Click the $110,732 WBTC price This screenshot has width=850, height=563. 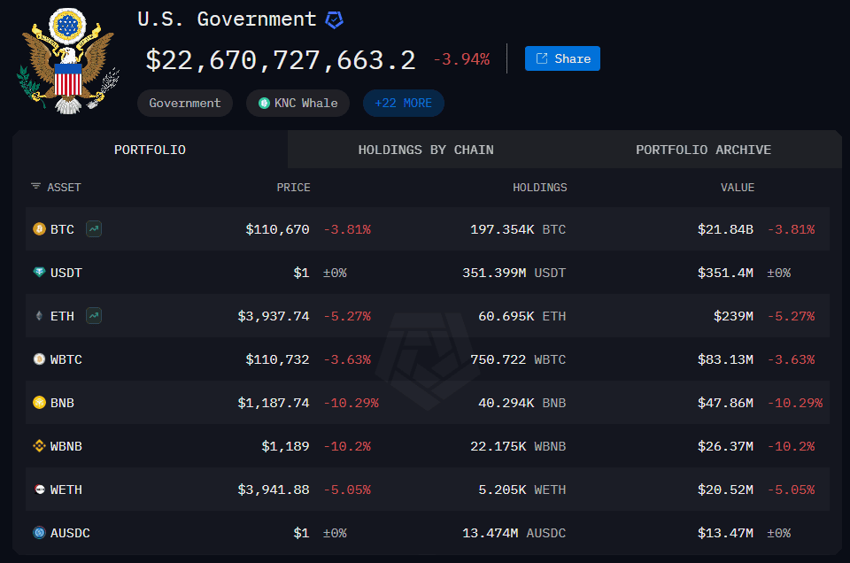pyautogui.click(x=277, y=359)
